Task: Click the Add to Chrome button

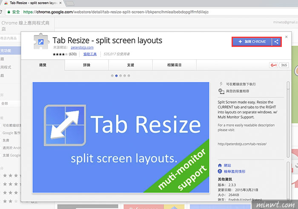Action: coord(252,42)
